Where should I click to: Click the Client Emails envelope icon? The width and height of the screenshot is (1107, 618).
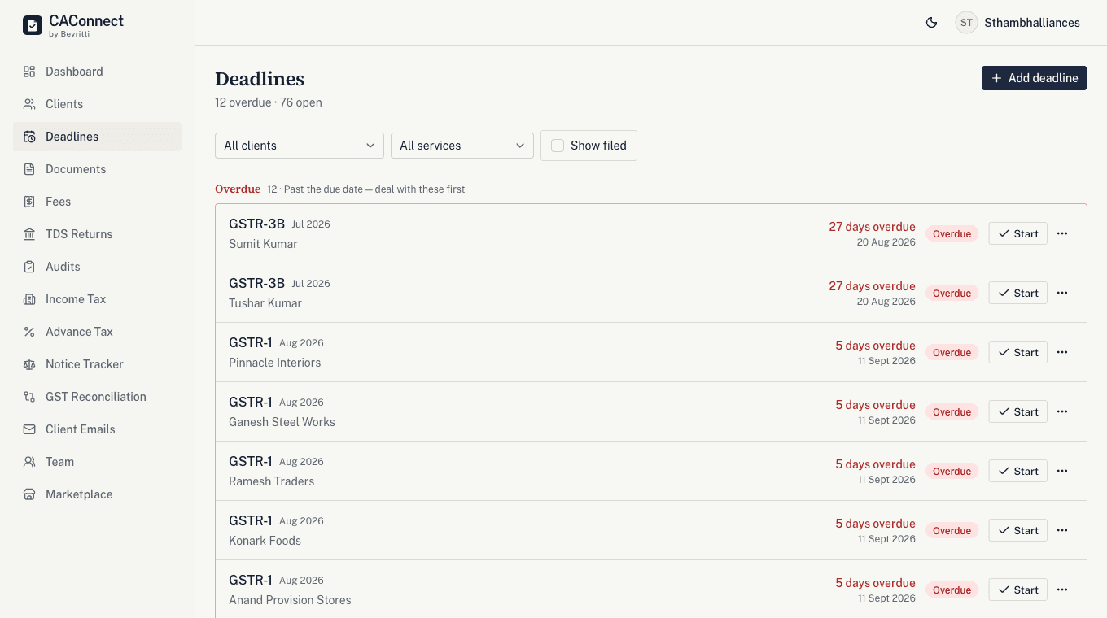point(29,429)
